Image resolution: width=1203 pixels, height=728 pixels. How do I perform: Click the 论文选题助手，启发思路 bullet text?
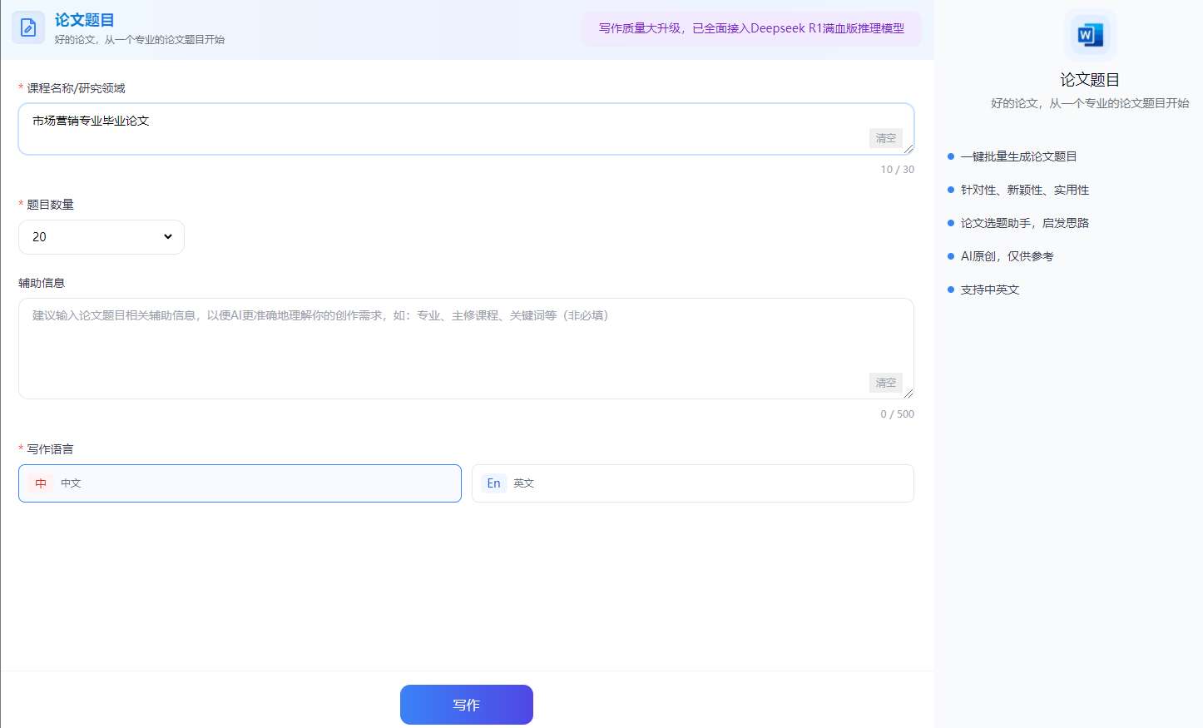1025,223
